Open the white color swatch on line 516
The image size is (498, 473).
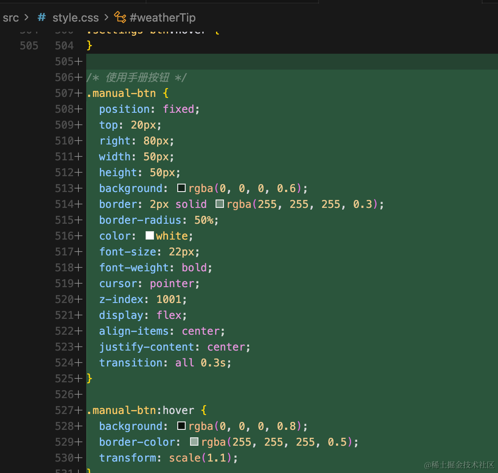click(x=150, y=236)
